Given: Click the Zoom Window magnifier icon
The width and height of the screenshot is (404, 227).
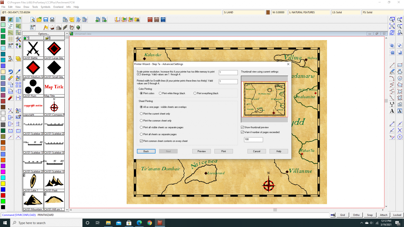Looking at the screenshot, I should (x=392, y=20).
